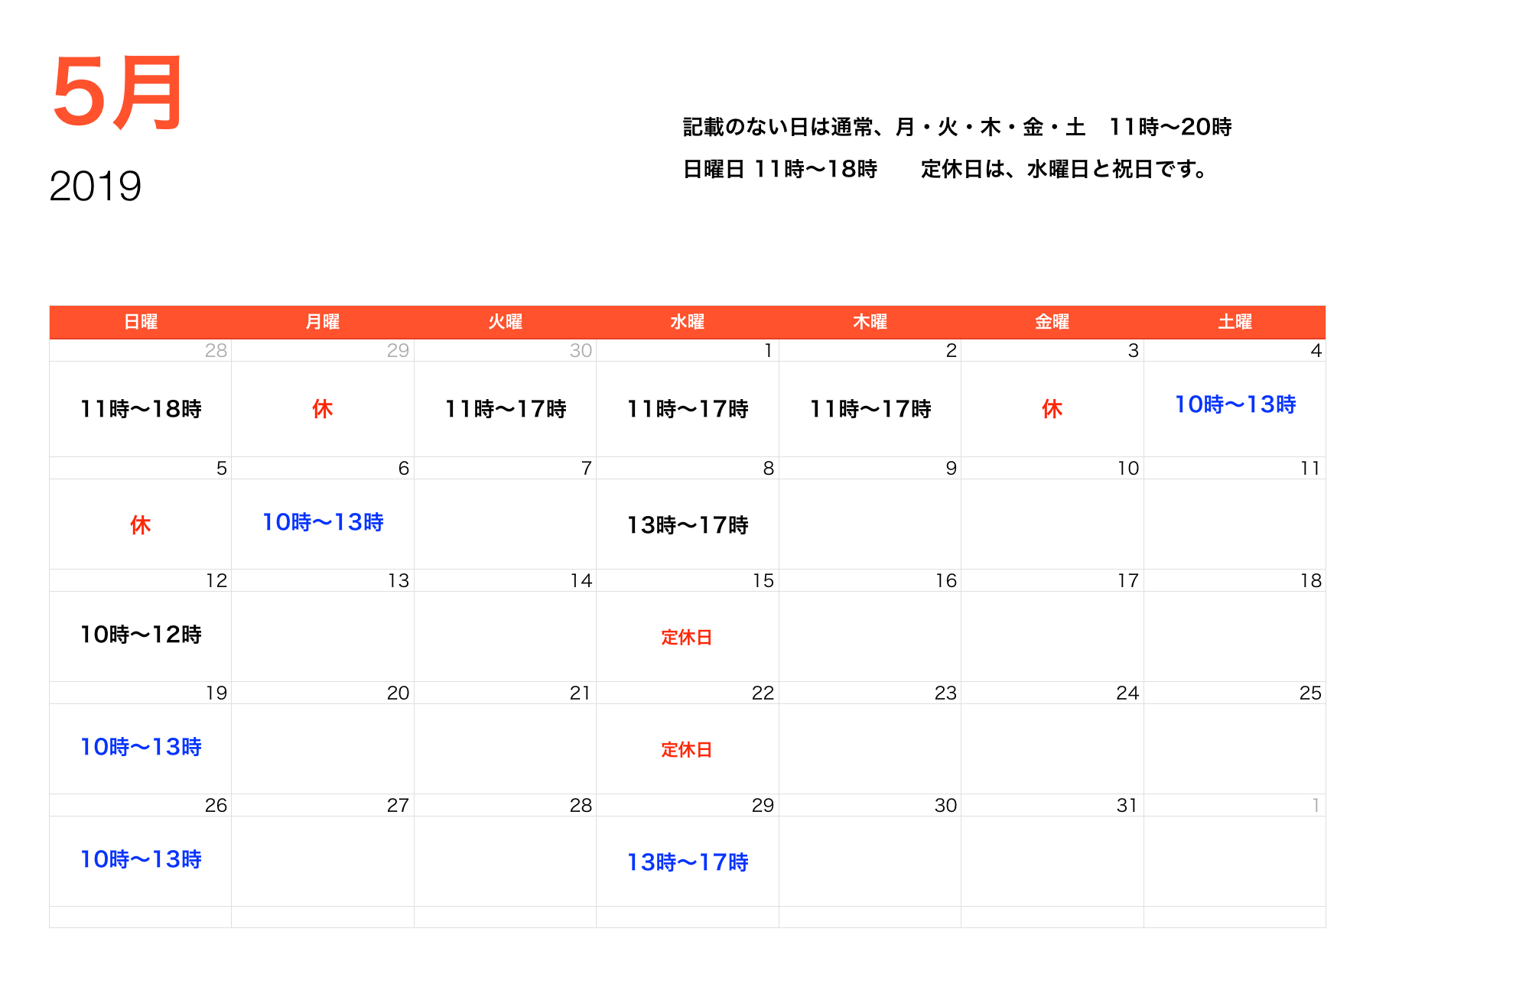Click 11時〜17時 under Tuesday 30
1516x987 pixels.
pyautogui.click(x=506, y=409)
